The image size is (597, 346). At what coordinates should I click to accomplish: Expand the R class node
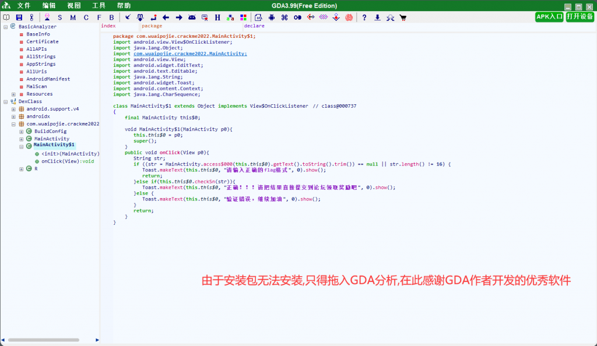22,169
